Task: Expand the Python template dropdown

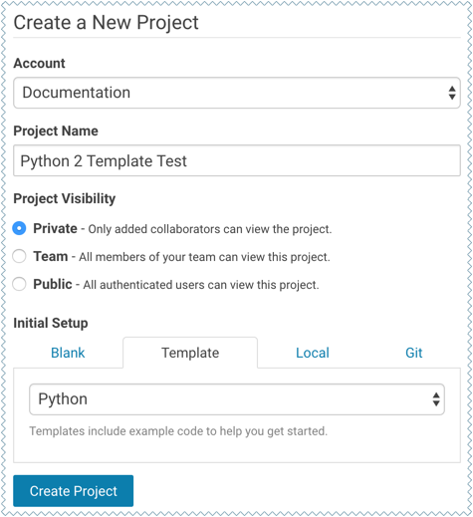Action: click(237, 399)
